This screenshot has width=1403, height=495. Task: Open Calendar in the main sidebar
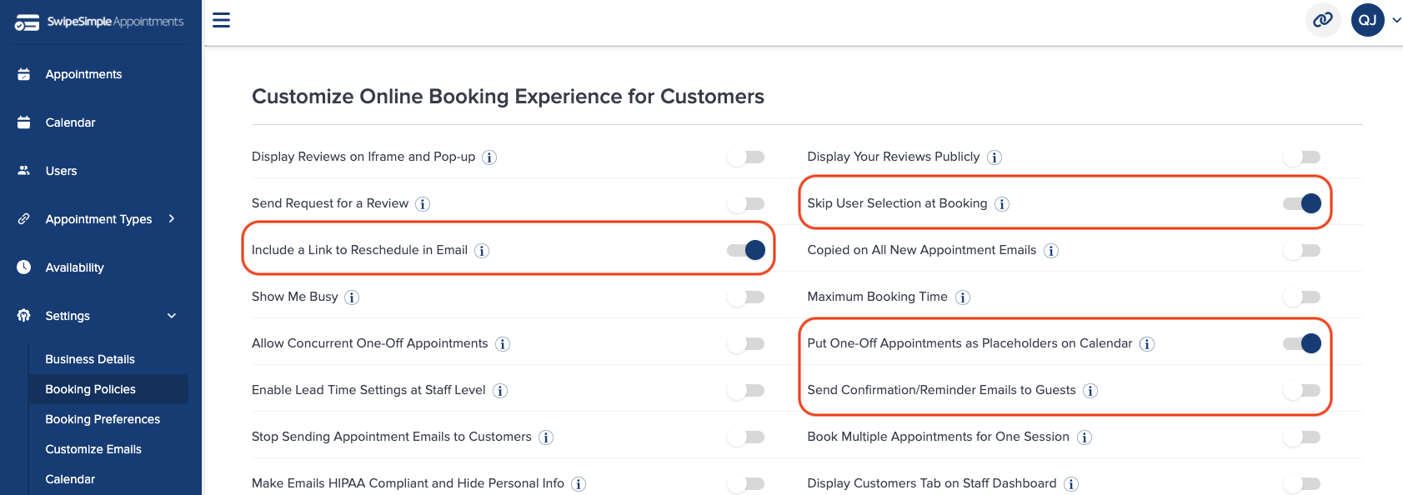coord(70,122)
